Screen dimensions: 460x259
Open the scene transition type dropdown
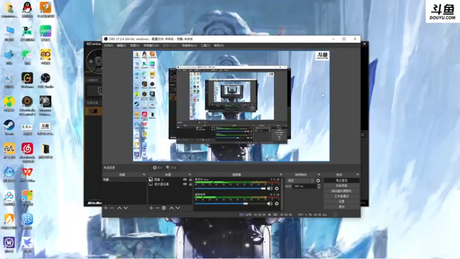tap(300, 181)
